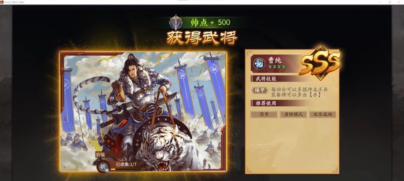Select the 身份模式 mode tag
Viewport: 404px width, 181px height.
(x=293, y=114)
